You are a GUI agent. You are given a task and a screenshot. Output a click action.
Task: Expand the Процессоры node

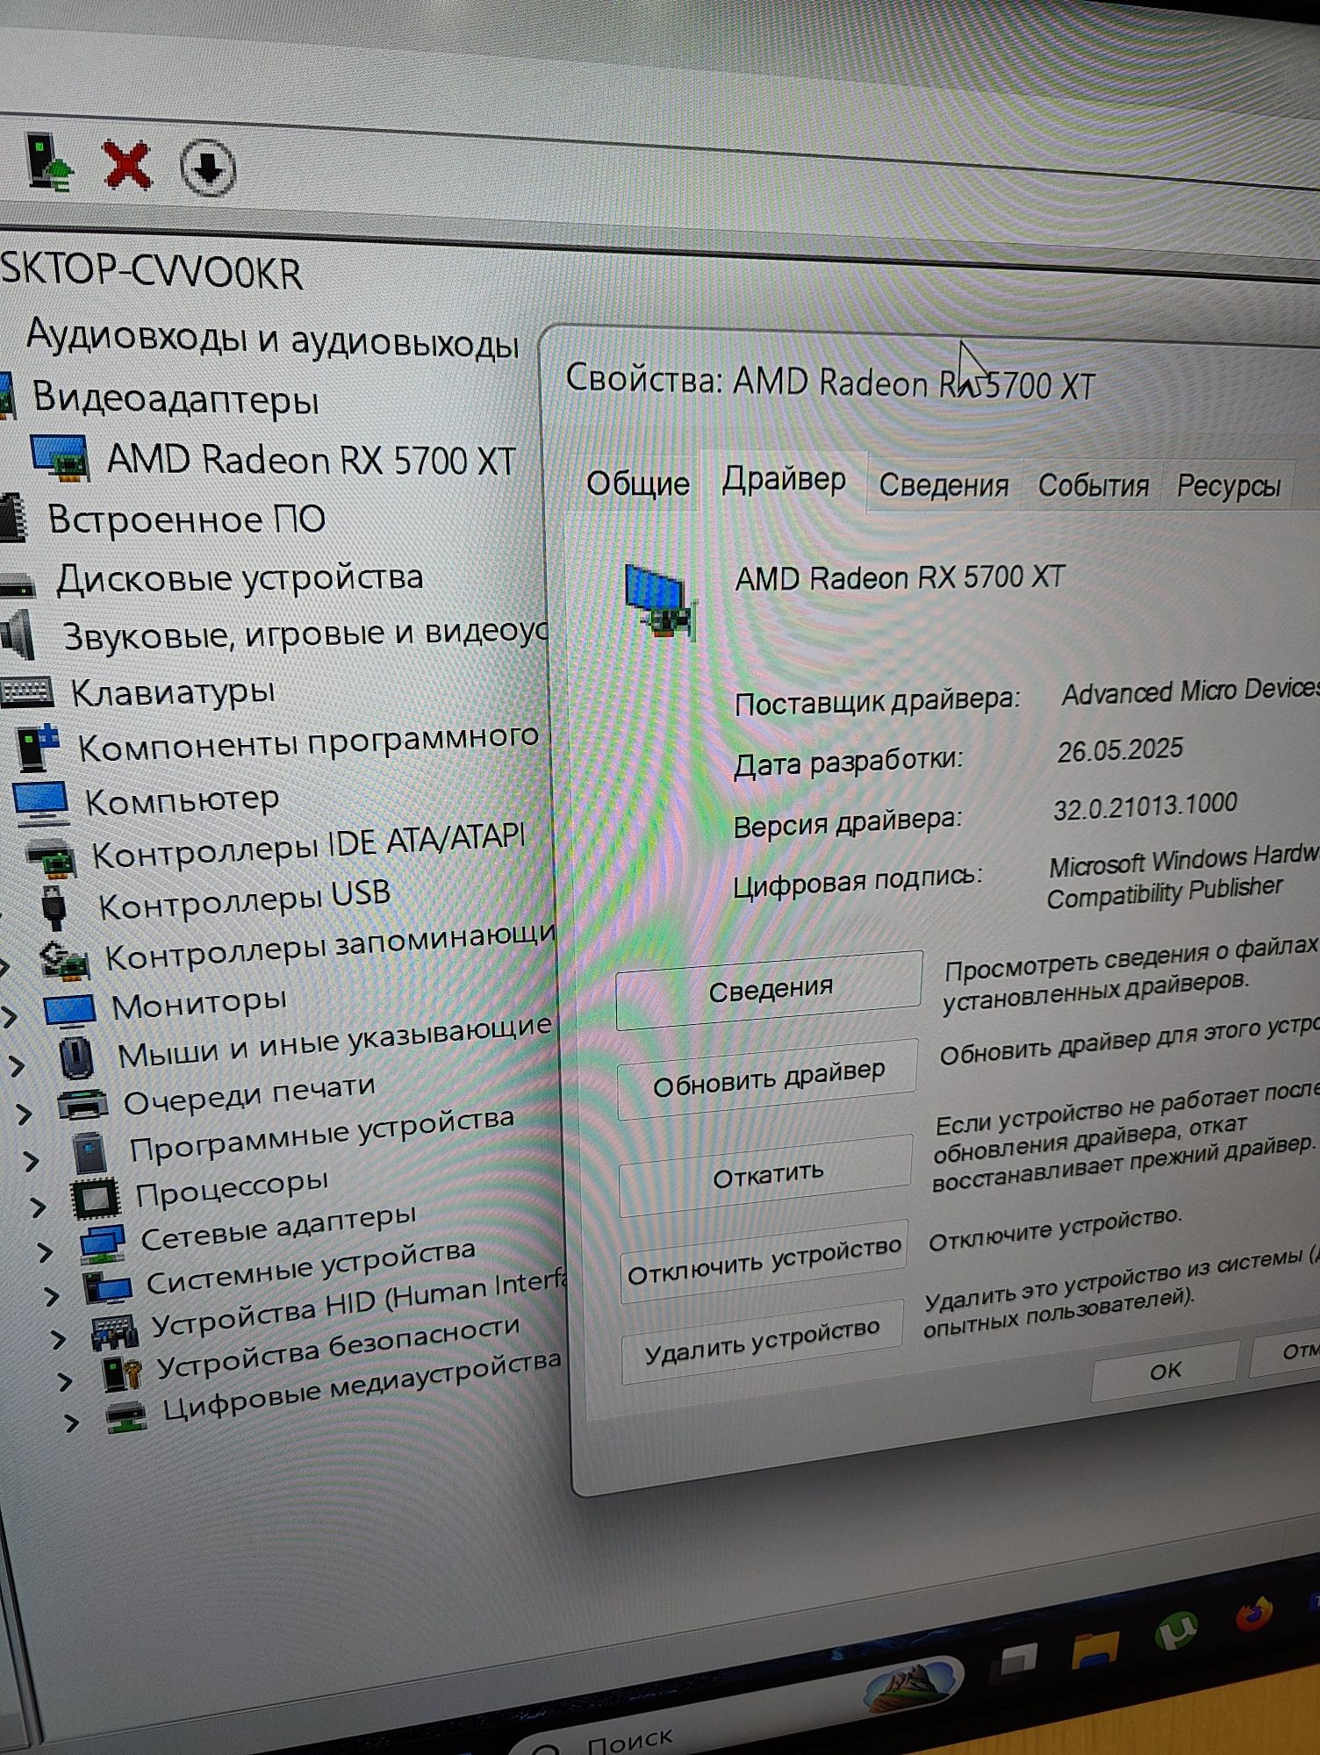tap(39, 1207)
